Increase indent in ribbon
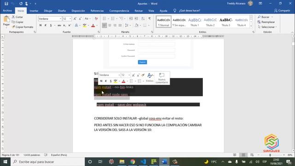 click(x=136, y=18)
